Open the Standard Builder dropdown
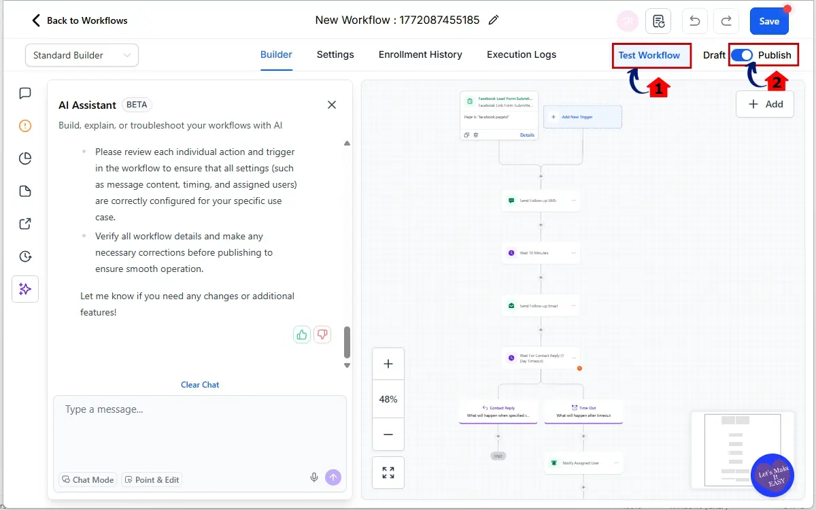816x510 pixels. (81, 54)
